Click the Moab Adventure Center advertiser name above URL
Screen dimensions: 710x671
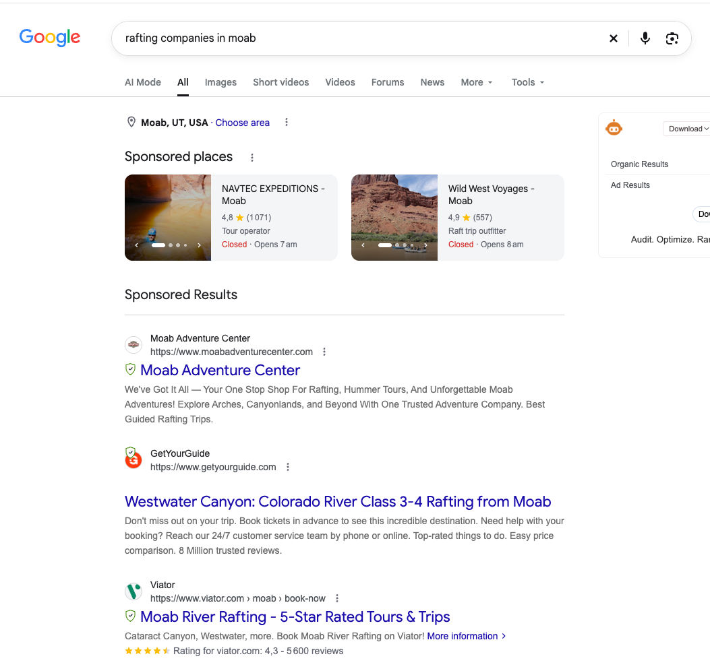tap(200, 338)
